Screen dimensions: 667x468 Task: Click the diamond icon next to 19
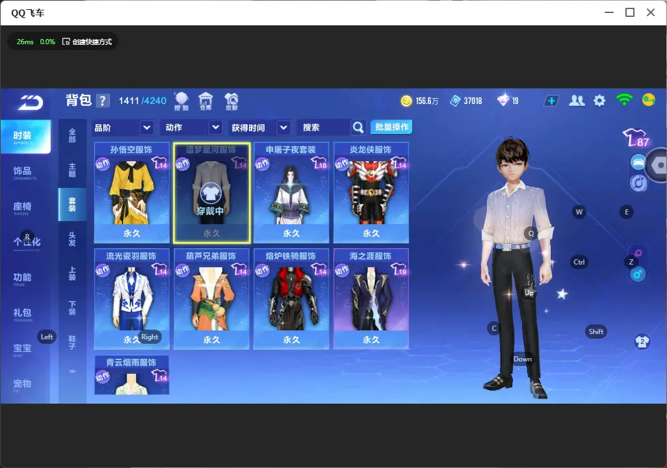503,100
